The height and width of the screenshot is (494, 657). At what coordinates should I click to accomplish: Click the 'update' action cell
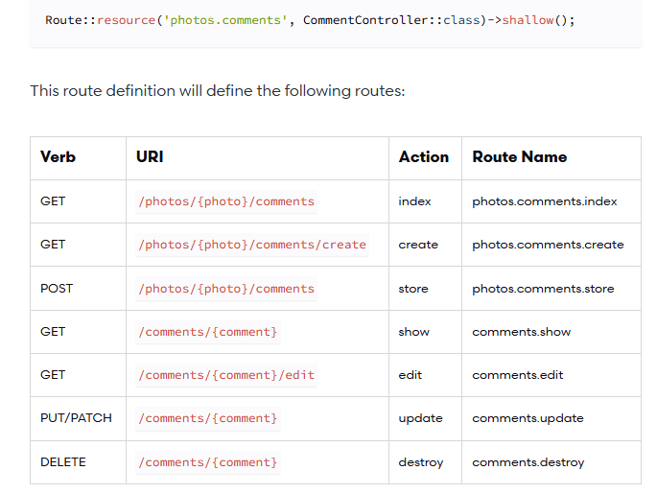(420, 418)
